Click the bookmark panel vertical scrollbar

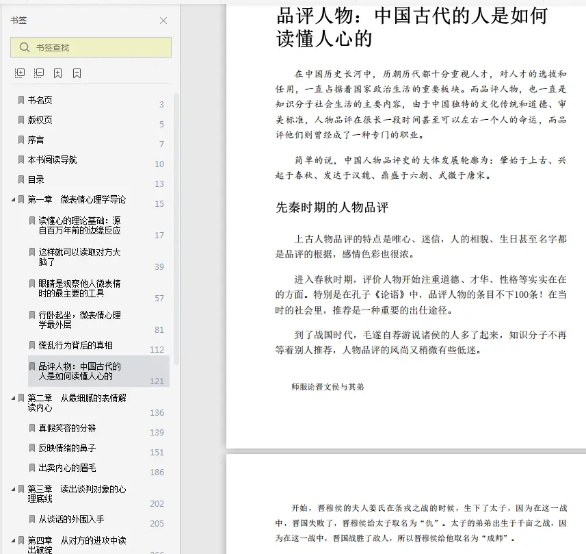176,228
